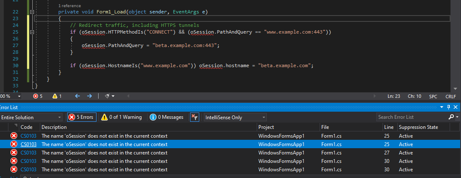
Task: Click the search magnifier in Error List
Action: pyautogui.click(x=451, y=117)
